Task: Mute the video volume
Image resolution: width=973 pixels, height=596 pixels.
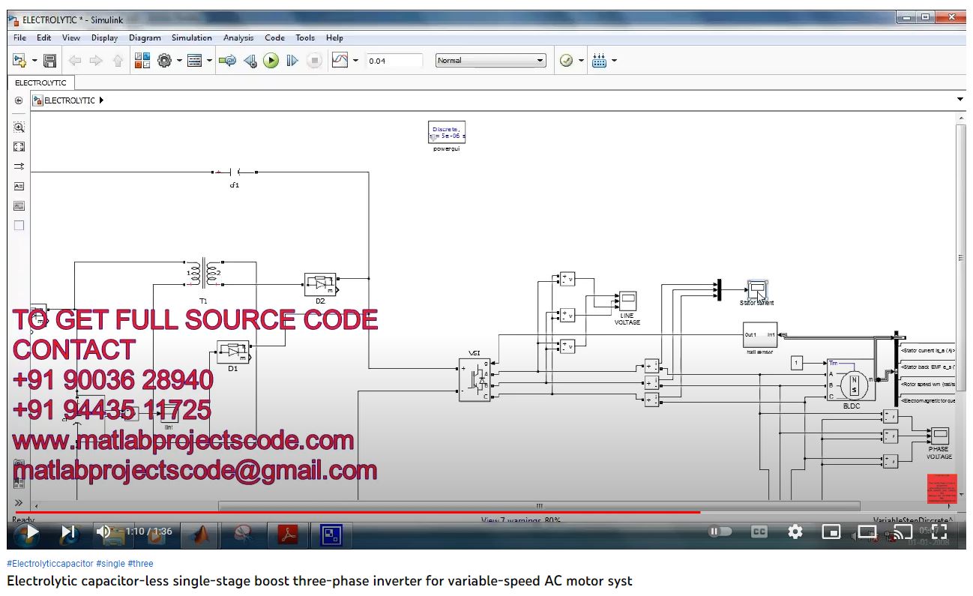Action: [x=104, y=532]
